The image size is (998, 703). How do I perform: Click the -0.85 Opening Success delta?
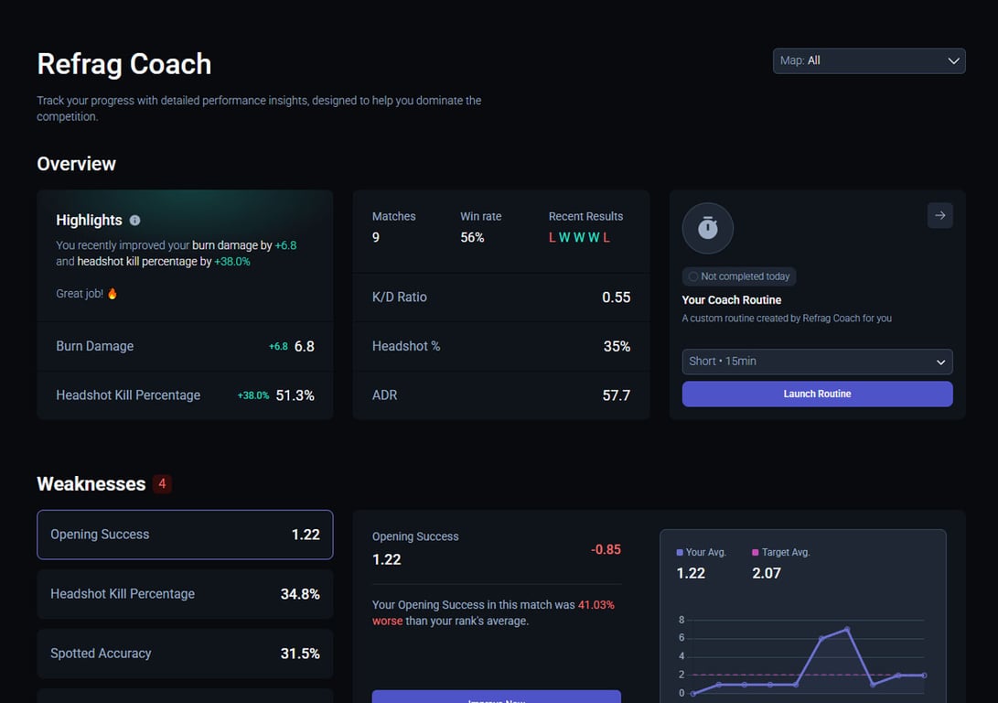tap(606, 549)
